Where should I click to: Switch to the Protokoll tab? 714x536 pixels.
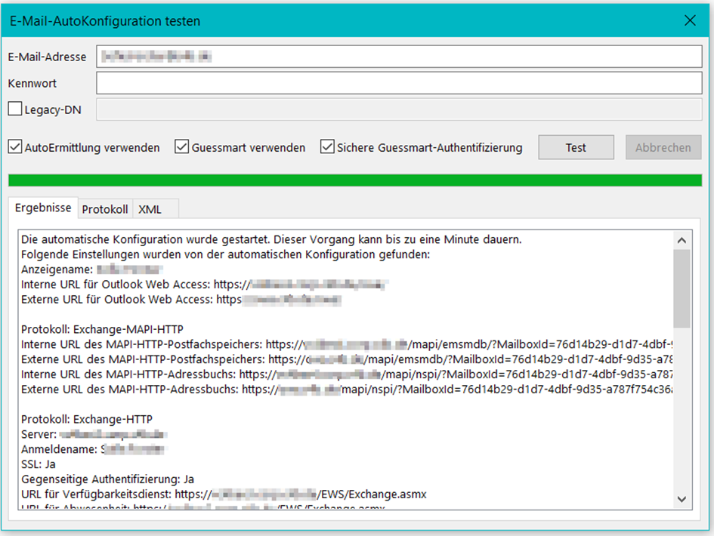point(104,208)
